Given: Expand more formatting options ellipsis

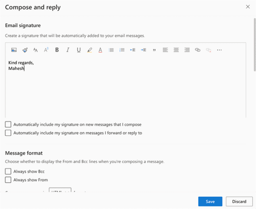Looking at the screenshot, I should (x=219, y=50).
